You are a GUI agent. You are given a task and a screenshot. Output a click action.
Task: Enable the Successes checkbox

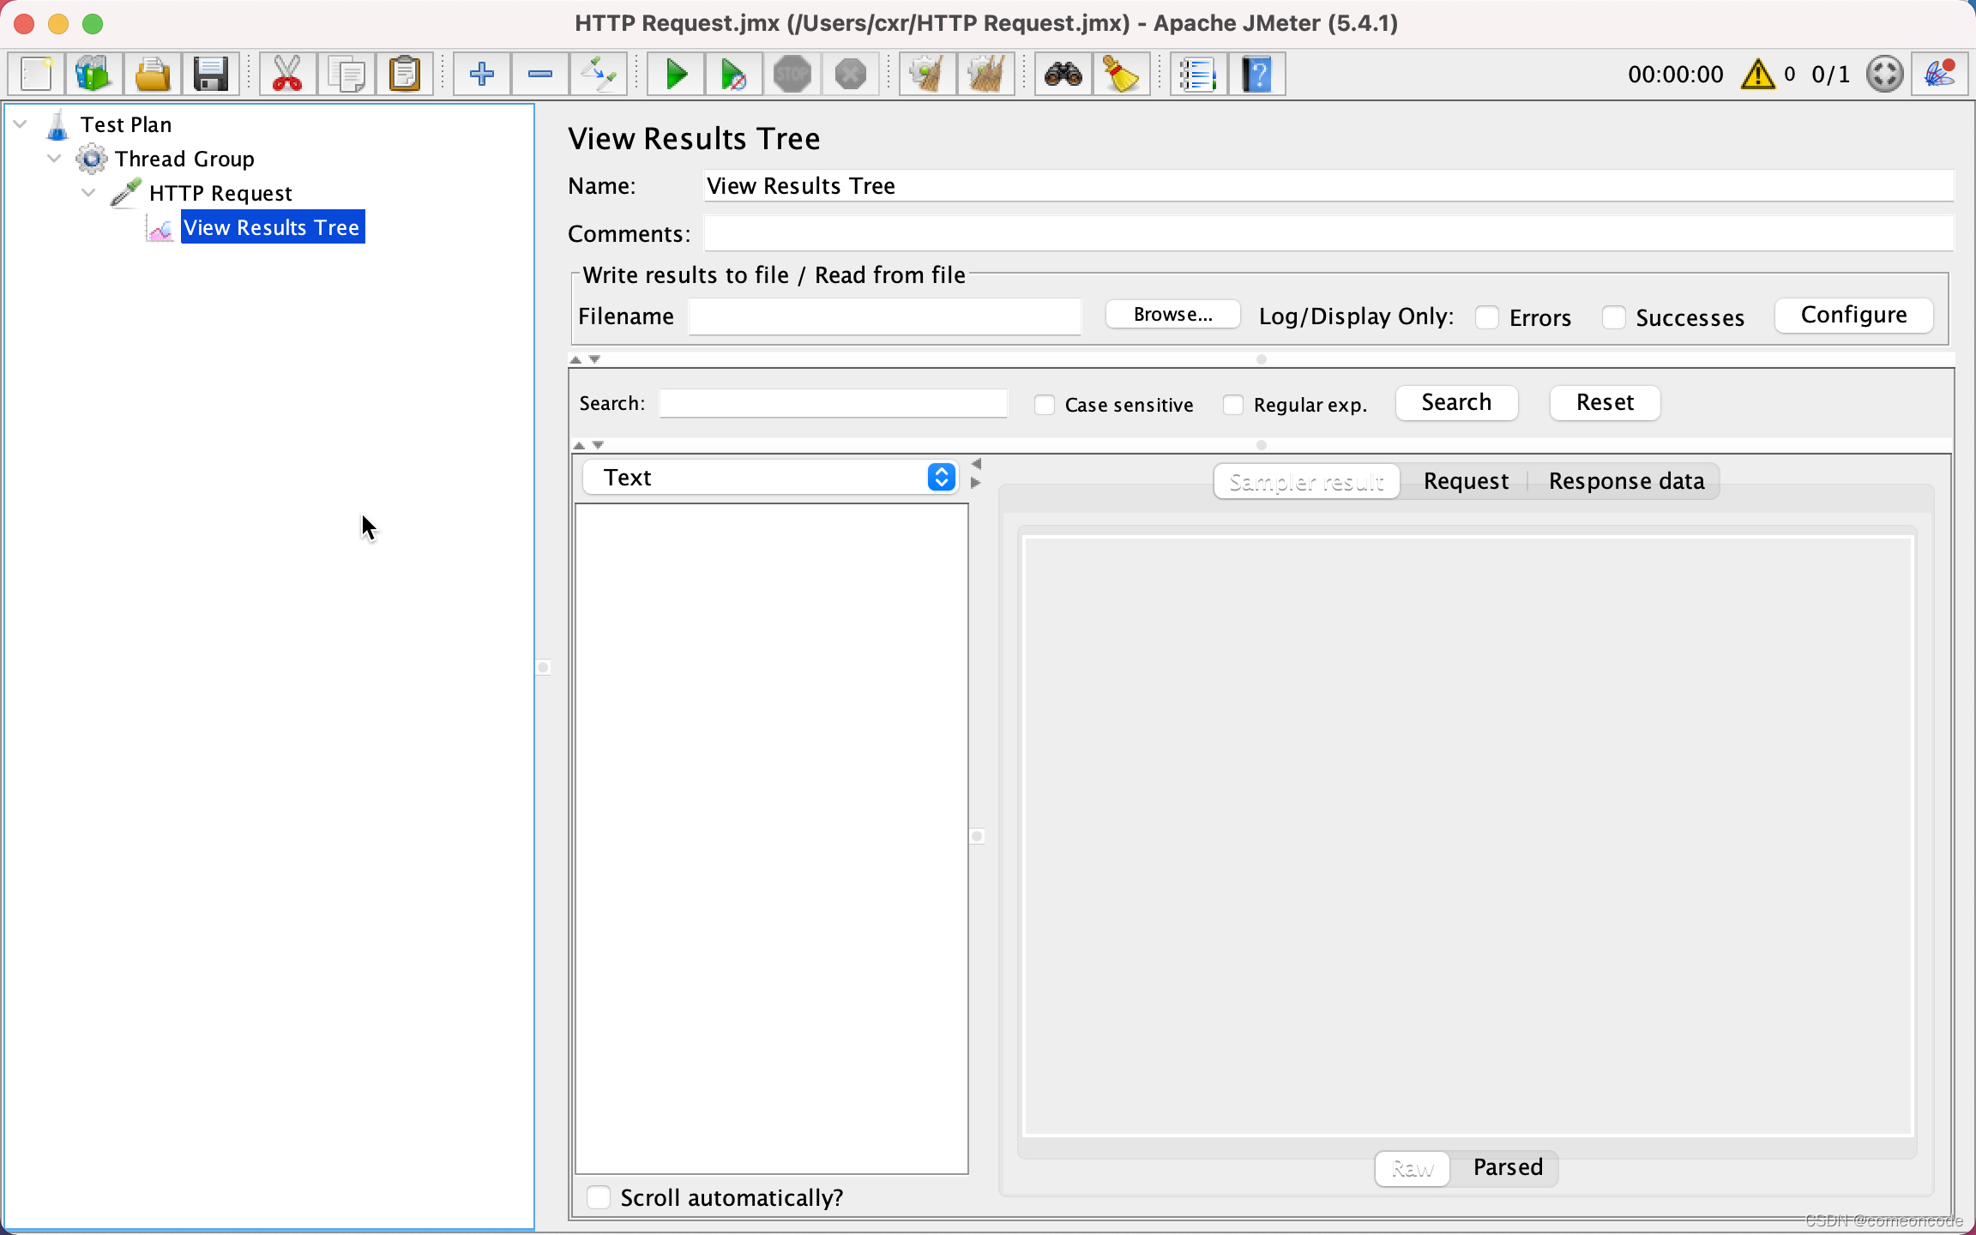(x=1613, y=317)
